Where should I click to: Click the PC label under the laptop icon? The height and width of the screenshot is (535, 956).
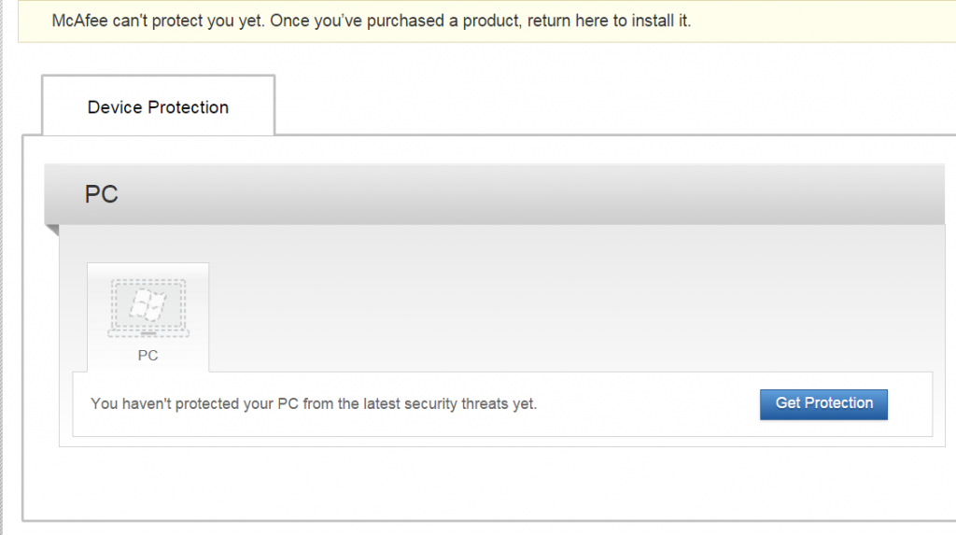[148, 356]
